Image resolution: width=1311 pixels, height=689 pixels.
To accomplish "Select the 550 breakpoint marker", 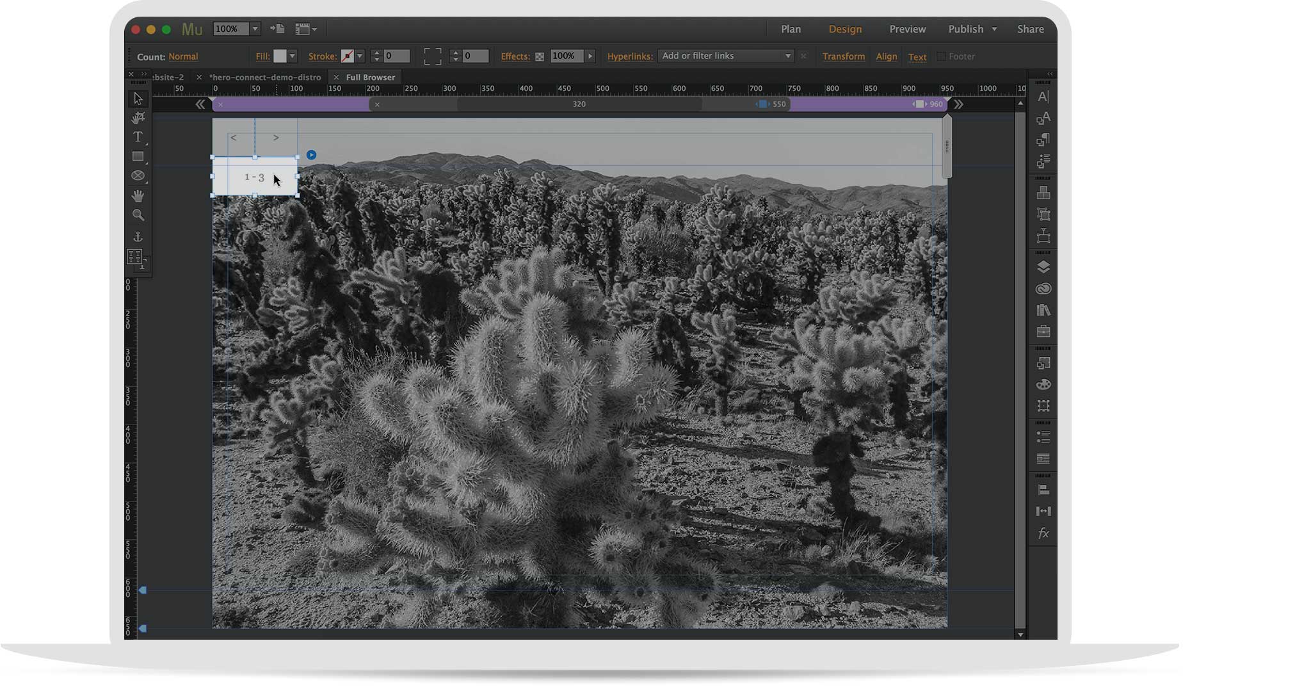I will pos(763,104).
